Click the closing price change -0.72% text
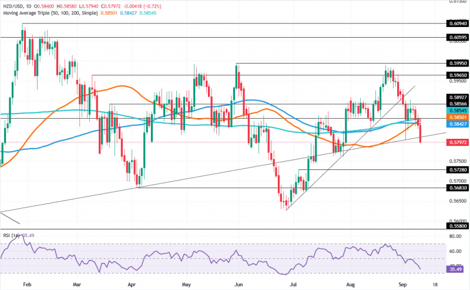This screenshot has width=470, height=290. coord(152,6)
